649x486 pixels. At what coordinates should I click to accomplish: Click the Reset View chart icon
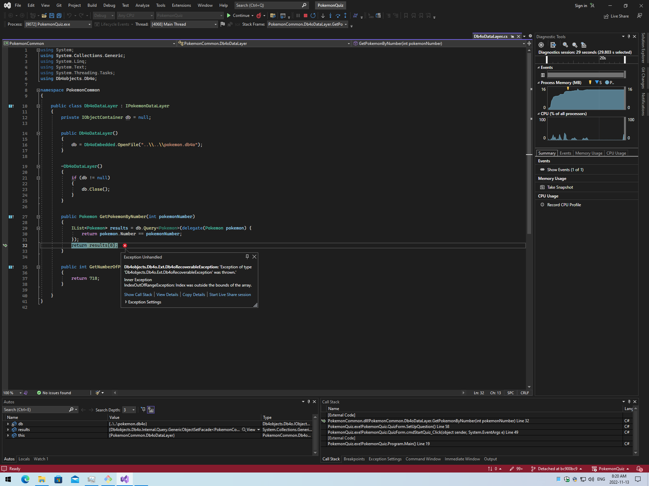click(x=583, y=45)
